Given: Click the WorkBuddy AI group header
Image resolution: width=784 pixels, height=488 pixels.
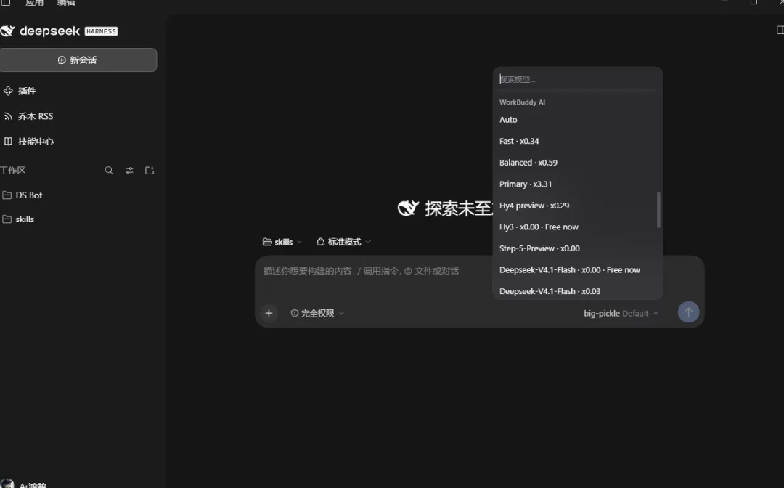Looking at the screenshot, I should pos(522,102).
